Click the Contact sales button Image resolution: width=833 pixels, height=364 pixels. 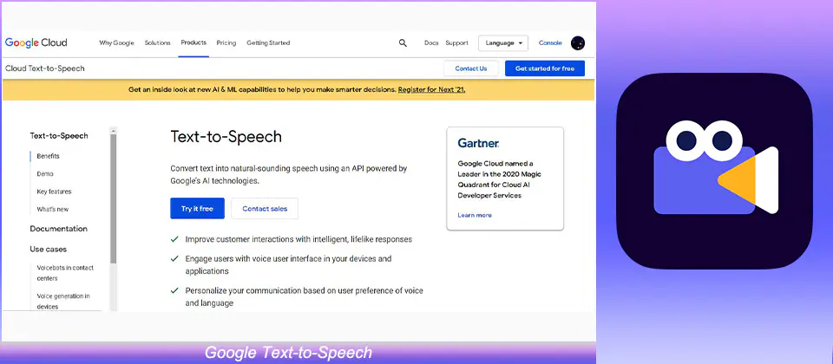pos(265,209)
